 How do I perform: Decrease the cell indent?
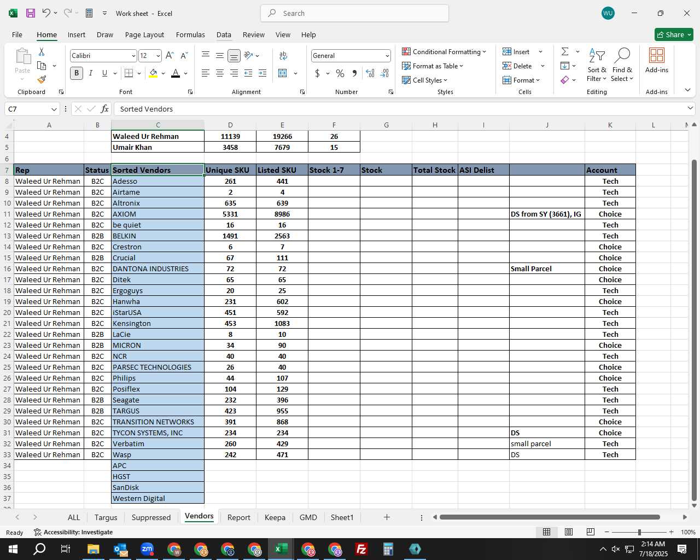248,73
